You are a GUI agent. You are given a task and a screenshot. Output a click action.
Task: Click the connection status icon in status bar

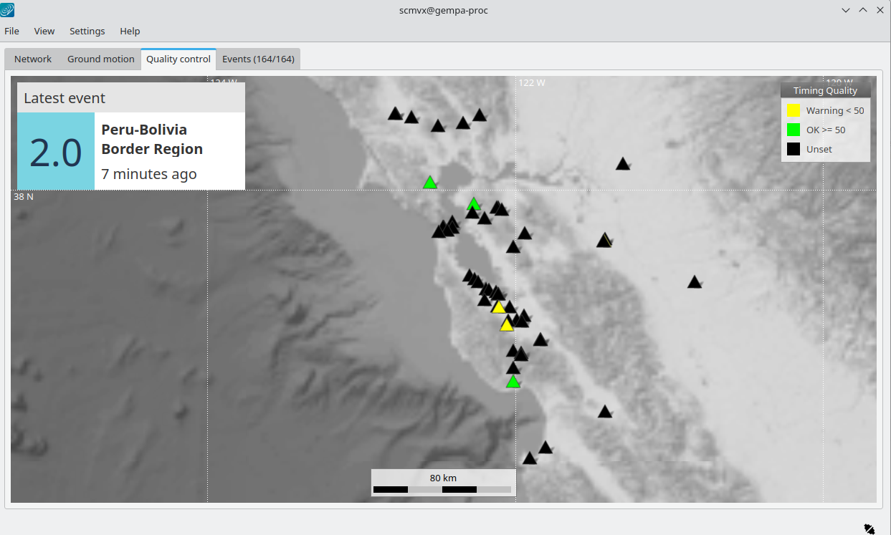tap(869, 529)
